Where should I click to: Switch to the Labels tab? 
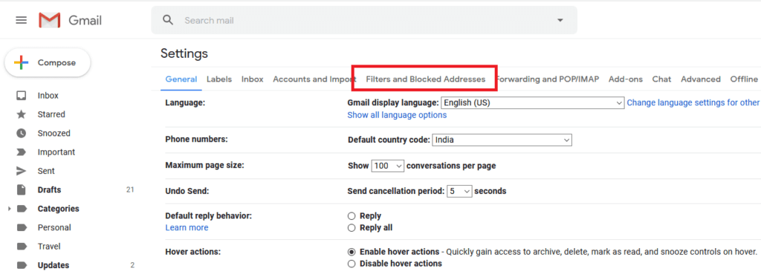[x=219, y=79]
